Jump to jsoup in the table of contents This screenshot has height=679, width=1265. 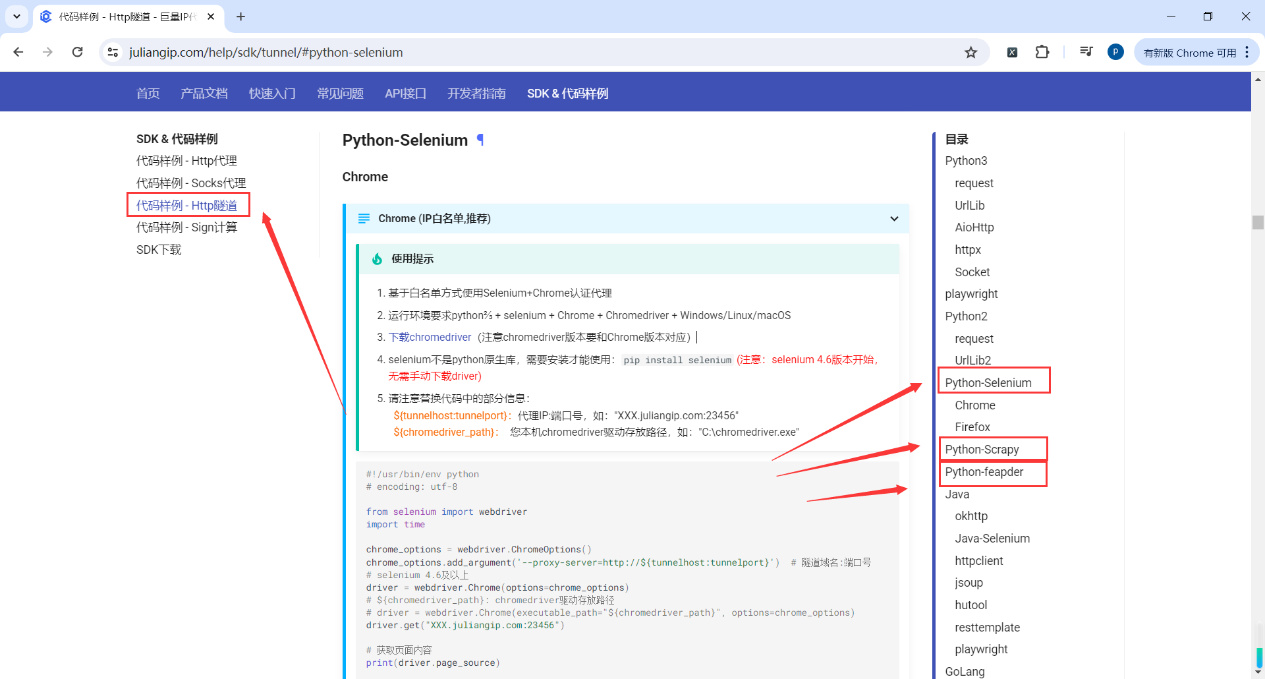(x=969, y=583)
